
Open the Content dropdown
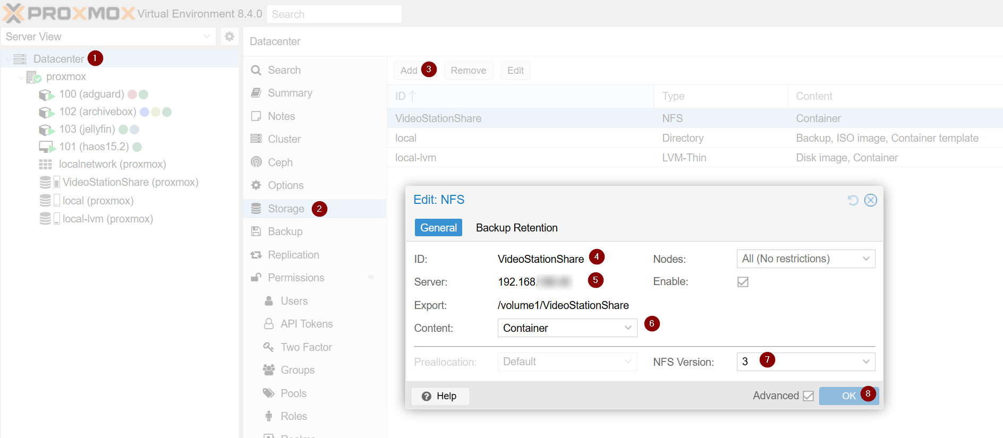pyautogui.click(x=628, y=328)
